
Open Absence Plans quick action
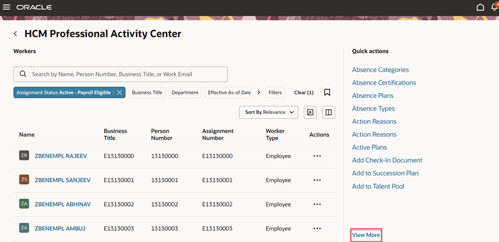372,96
